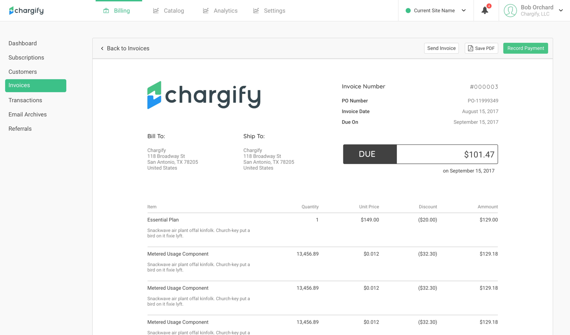Select Transactions in the sidebar

tap(25, 100)
